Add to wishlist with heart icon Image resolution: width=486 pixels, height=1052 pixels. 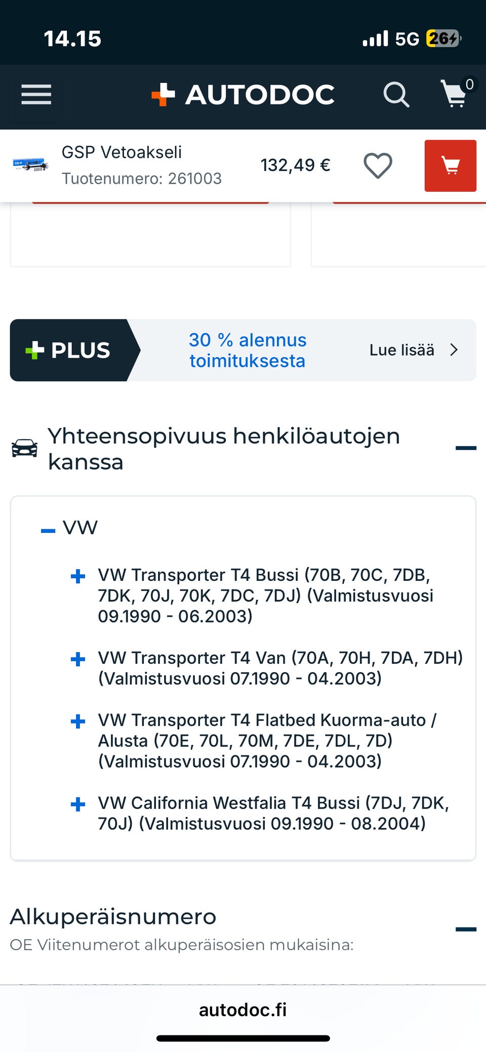pos(378,165)
